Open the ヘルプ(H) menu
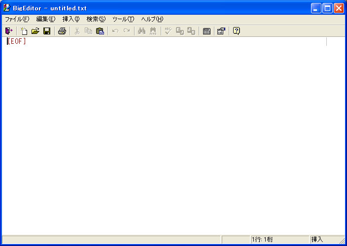This screenshot has height=246, width=347. tap(152, 19)
